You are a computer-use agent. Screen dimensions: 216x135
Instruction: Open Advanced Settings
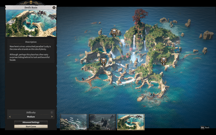pos(31,122)
